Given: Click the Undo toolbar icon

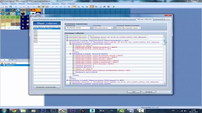Looking at the screenshot, I should 34,7.
